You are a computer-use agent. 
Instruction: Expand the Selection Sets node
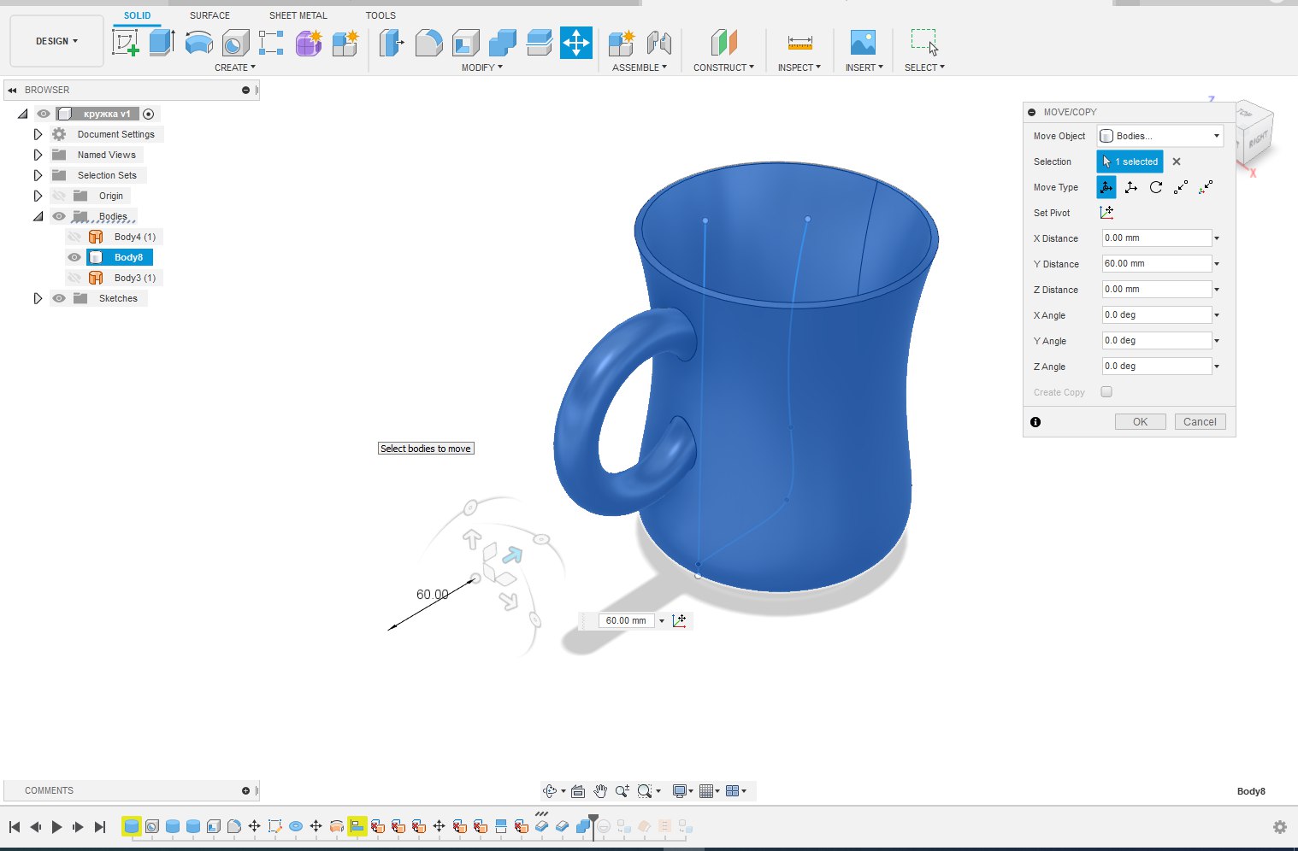point(38,175)
